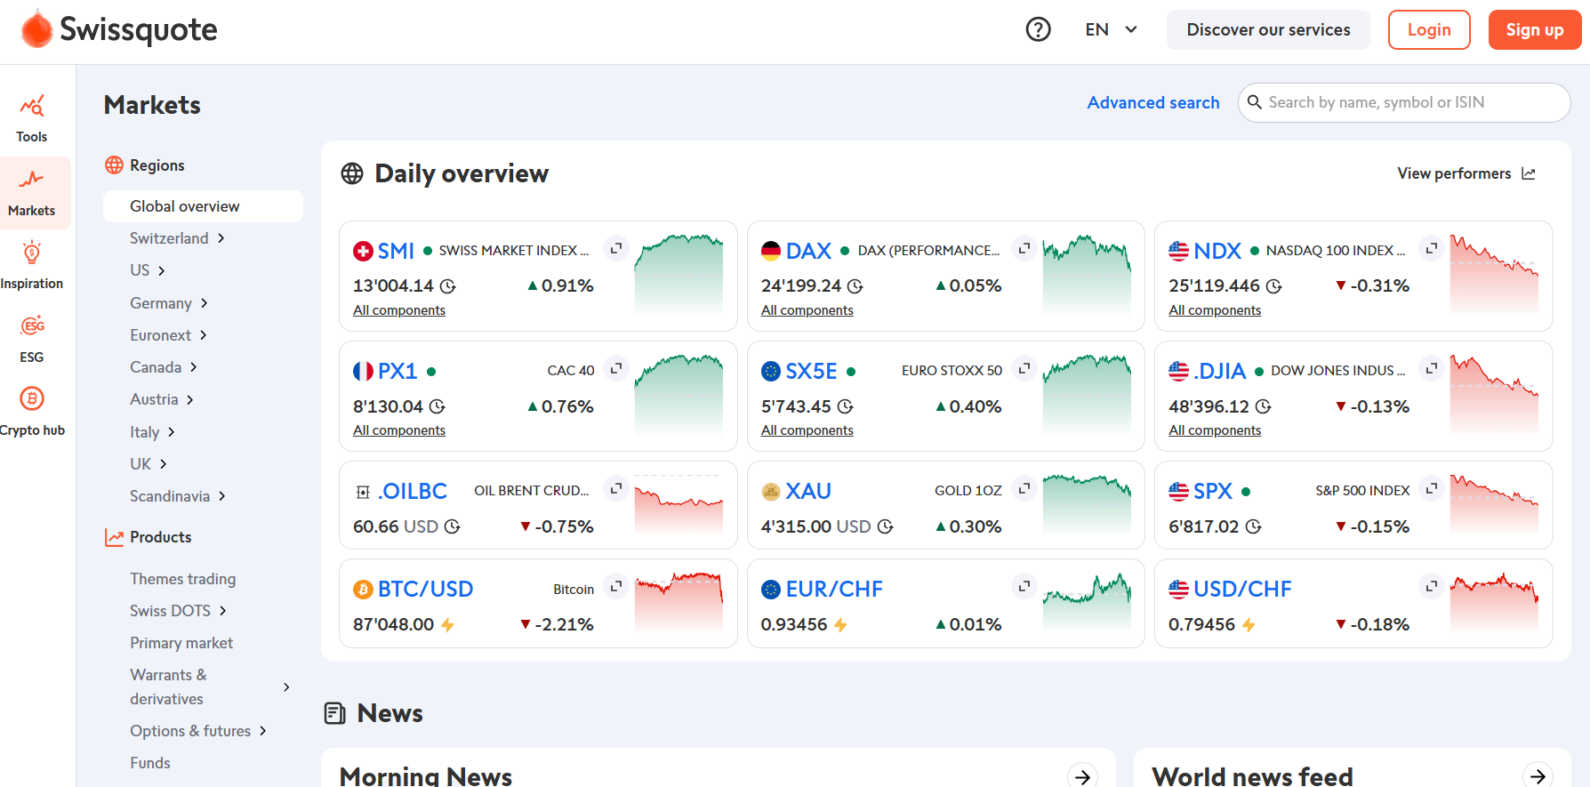Click the World news feed arrow

pos(1538,776)
